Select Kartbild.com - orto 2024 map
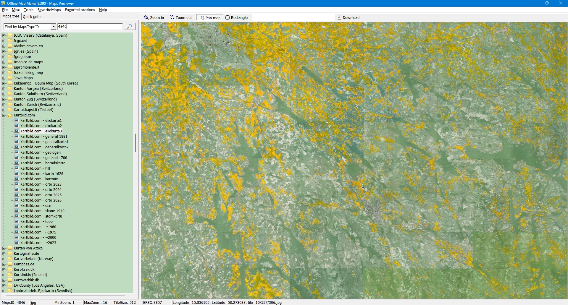The image size is (568, 305). pos(41,190)
